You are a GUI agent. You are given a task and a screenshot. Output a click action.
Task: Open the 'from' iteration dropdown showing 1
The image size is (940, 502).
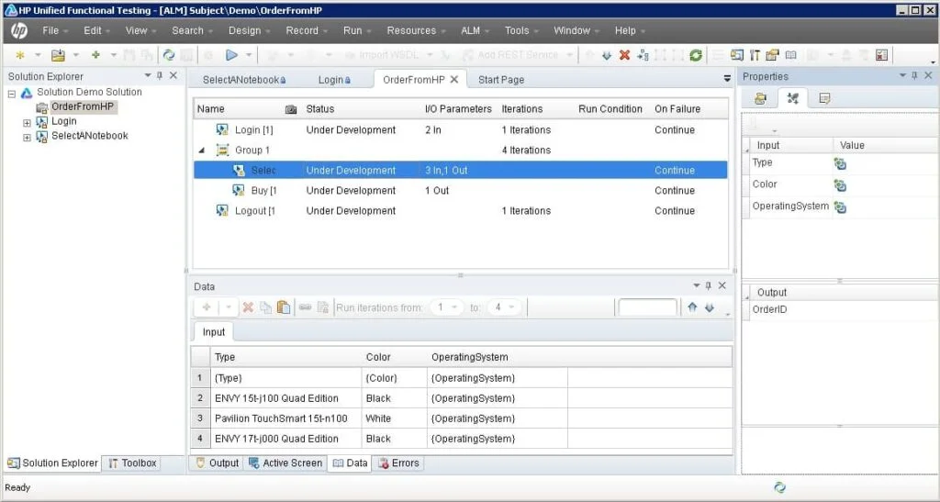point(453,307)
